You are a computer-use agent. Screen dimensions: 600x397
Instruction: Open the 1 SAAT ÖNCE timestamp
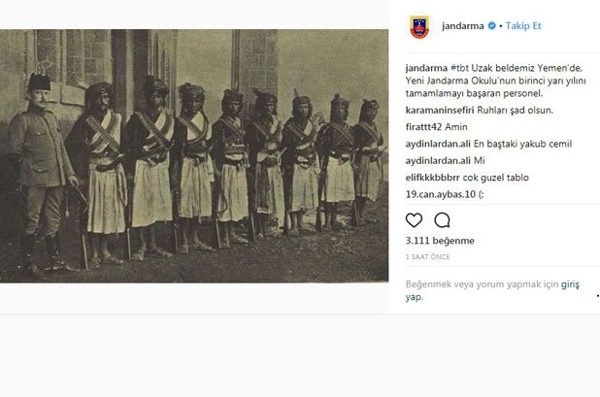(x=427, y=257)
